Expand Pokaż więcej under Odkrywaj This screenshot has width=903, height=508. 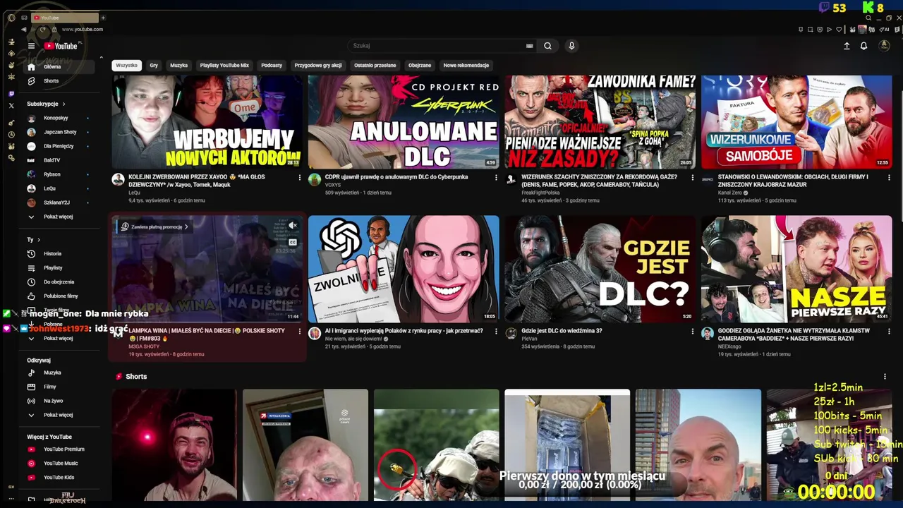tap(59, 415)
